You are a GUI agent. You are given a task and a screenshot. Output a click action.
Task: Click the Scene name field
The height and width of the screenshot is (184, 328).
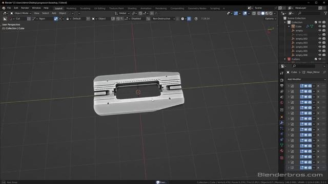(x=264, y=8)
